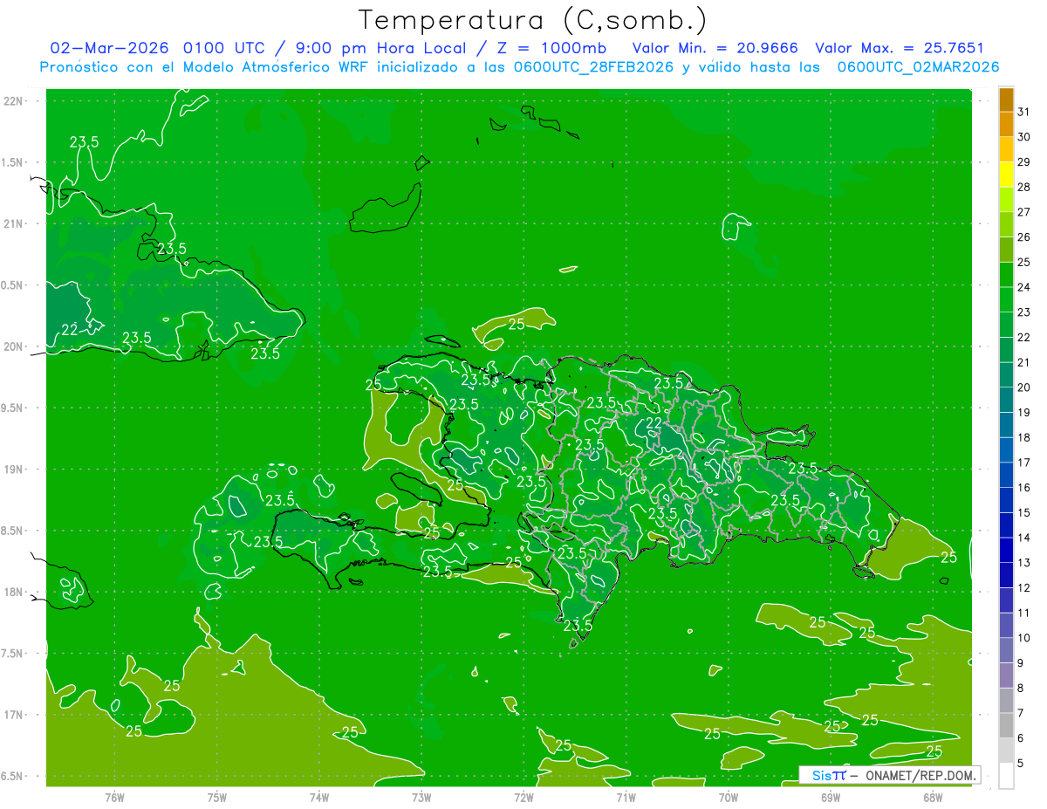Click the legend value 17

click(x=1023, y=462)
